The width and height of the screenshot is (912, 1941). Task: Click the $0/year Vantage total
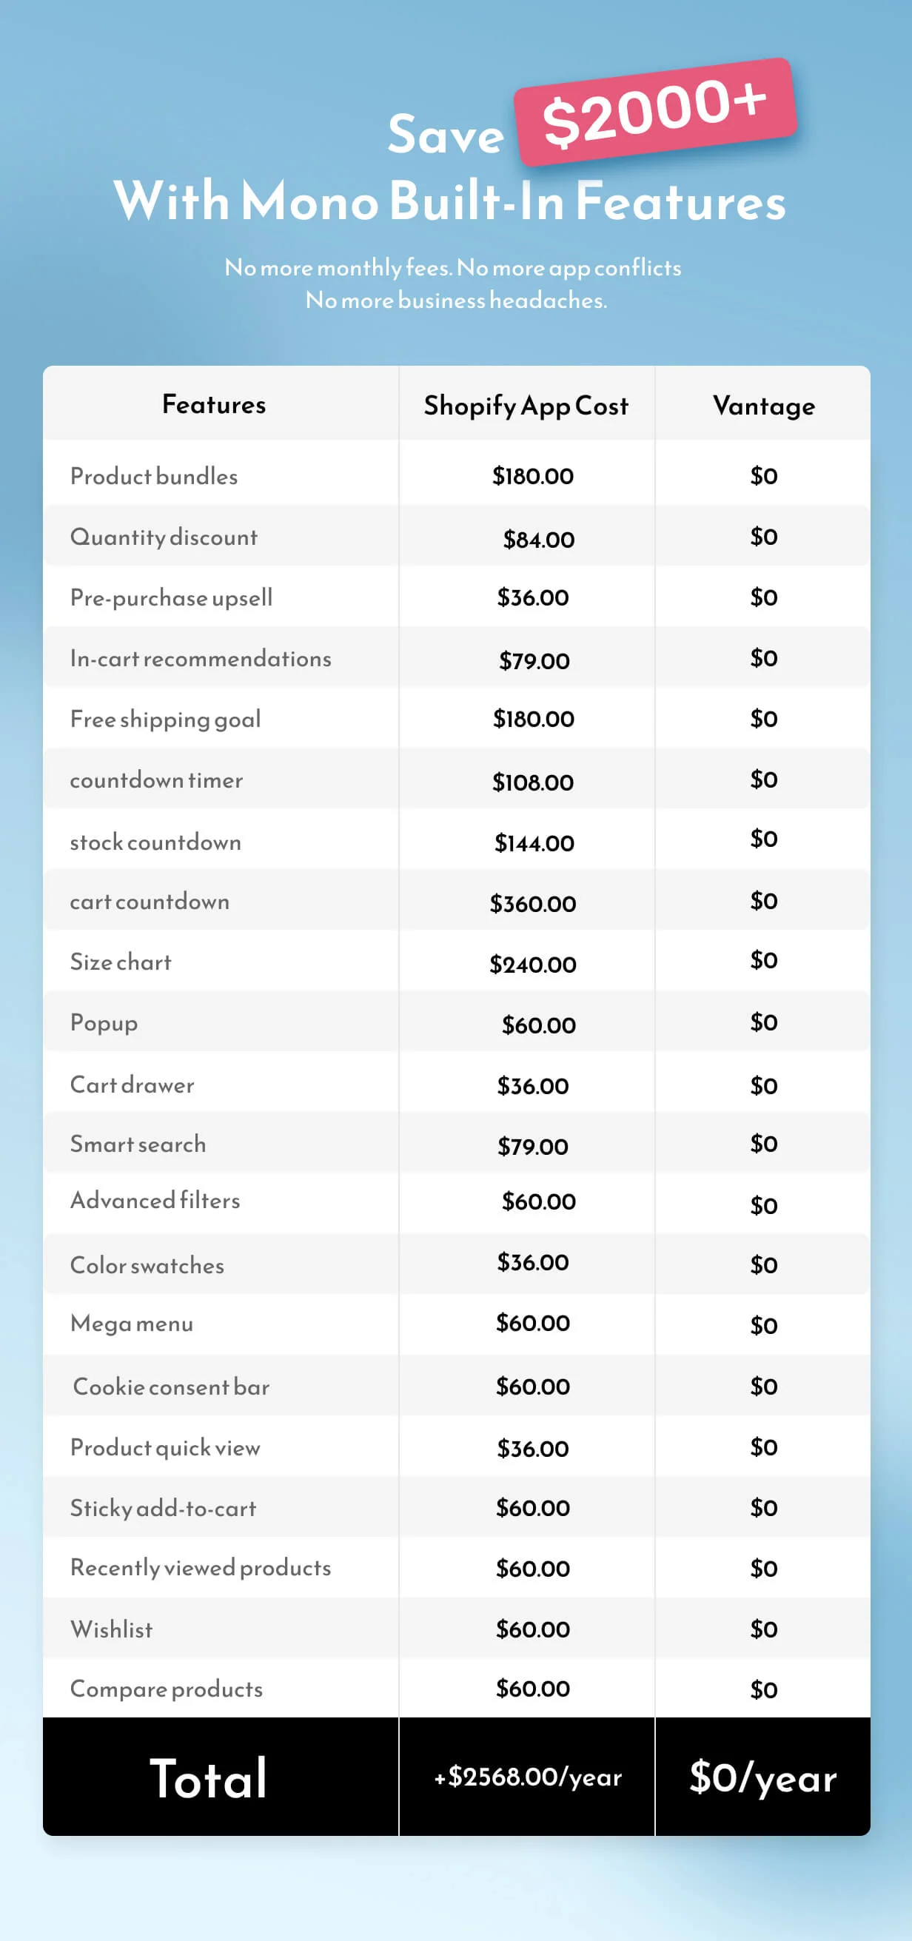(762, 1777)
